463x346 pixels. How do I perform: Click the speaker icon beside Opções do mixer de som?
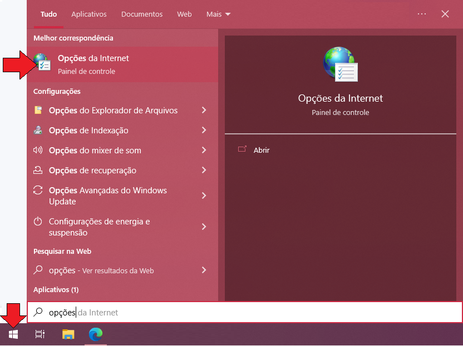[x=38, y=150]
